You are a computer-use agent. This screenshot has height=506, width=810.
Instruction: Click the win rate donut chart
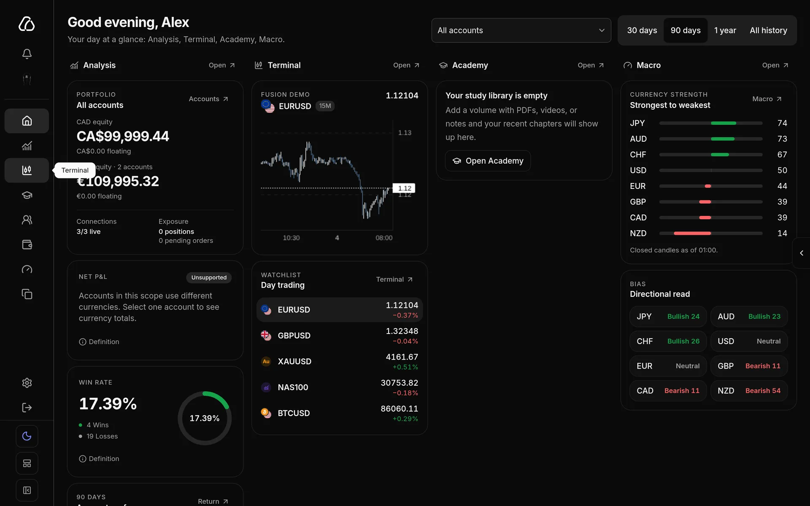(x=205, y=418)
